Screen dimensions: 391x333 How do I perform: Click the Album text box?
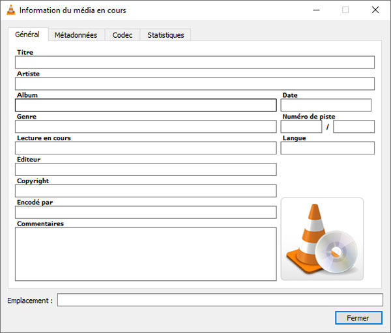145,106
